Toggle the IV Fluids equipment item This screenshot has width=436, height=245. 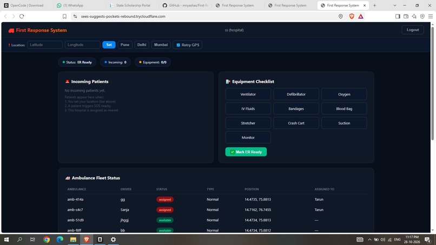coord(248,109)
